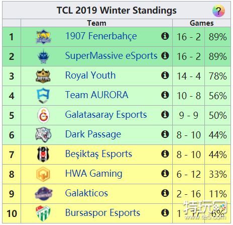This screenshot has width=233, height=225.
Task: Click the HWA Gaming hexagon logo
Action: (x=43, y=174)
